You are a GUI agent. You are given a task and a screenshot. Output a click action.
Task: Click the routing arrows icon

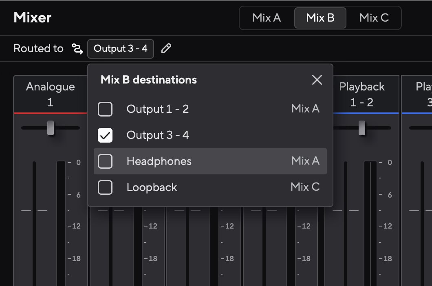[x=77, y=49]
